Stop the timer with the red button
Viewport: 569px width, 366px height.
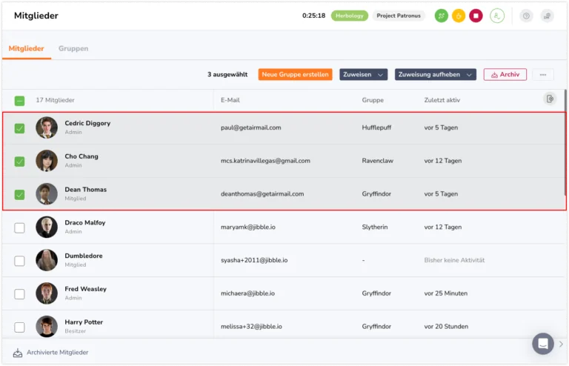(x=476, y=16)
